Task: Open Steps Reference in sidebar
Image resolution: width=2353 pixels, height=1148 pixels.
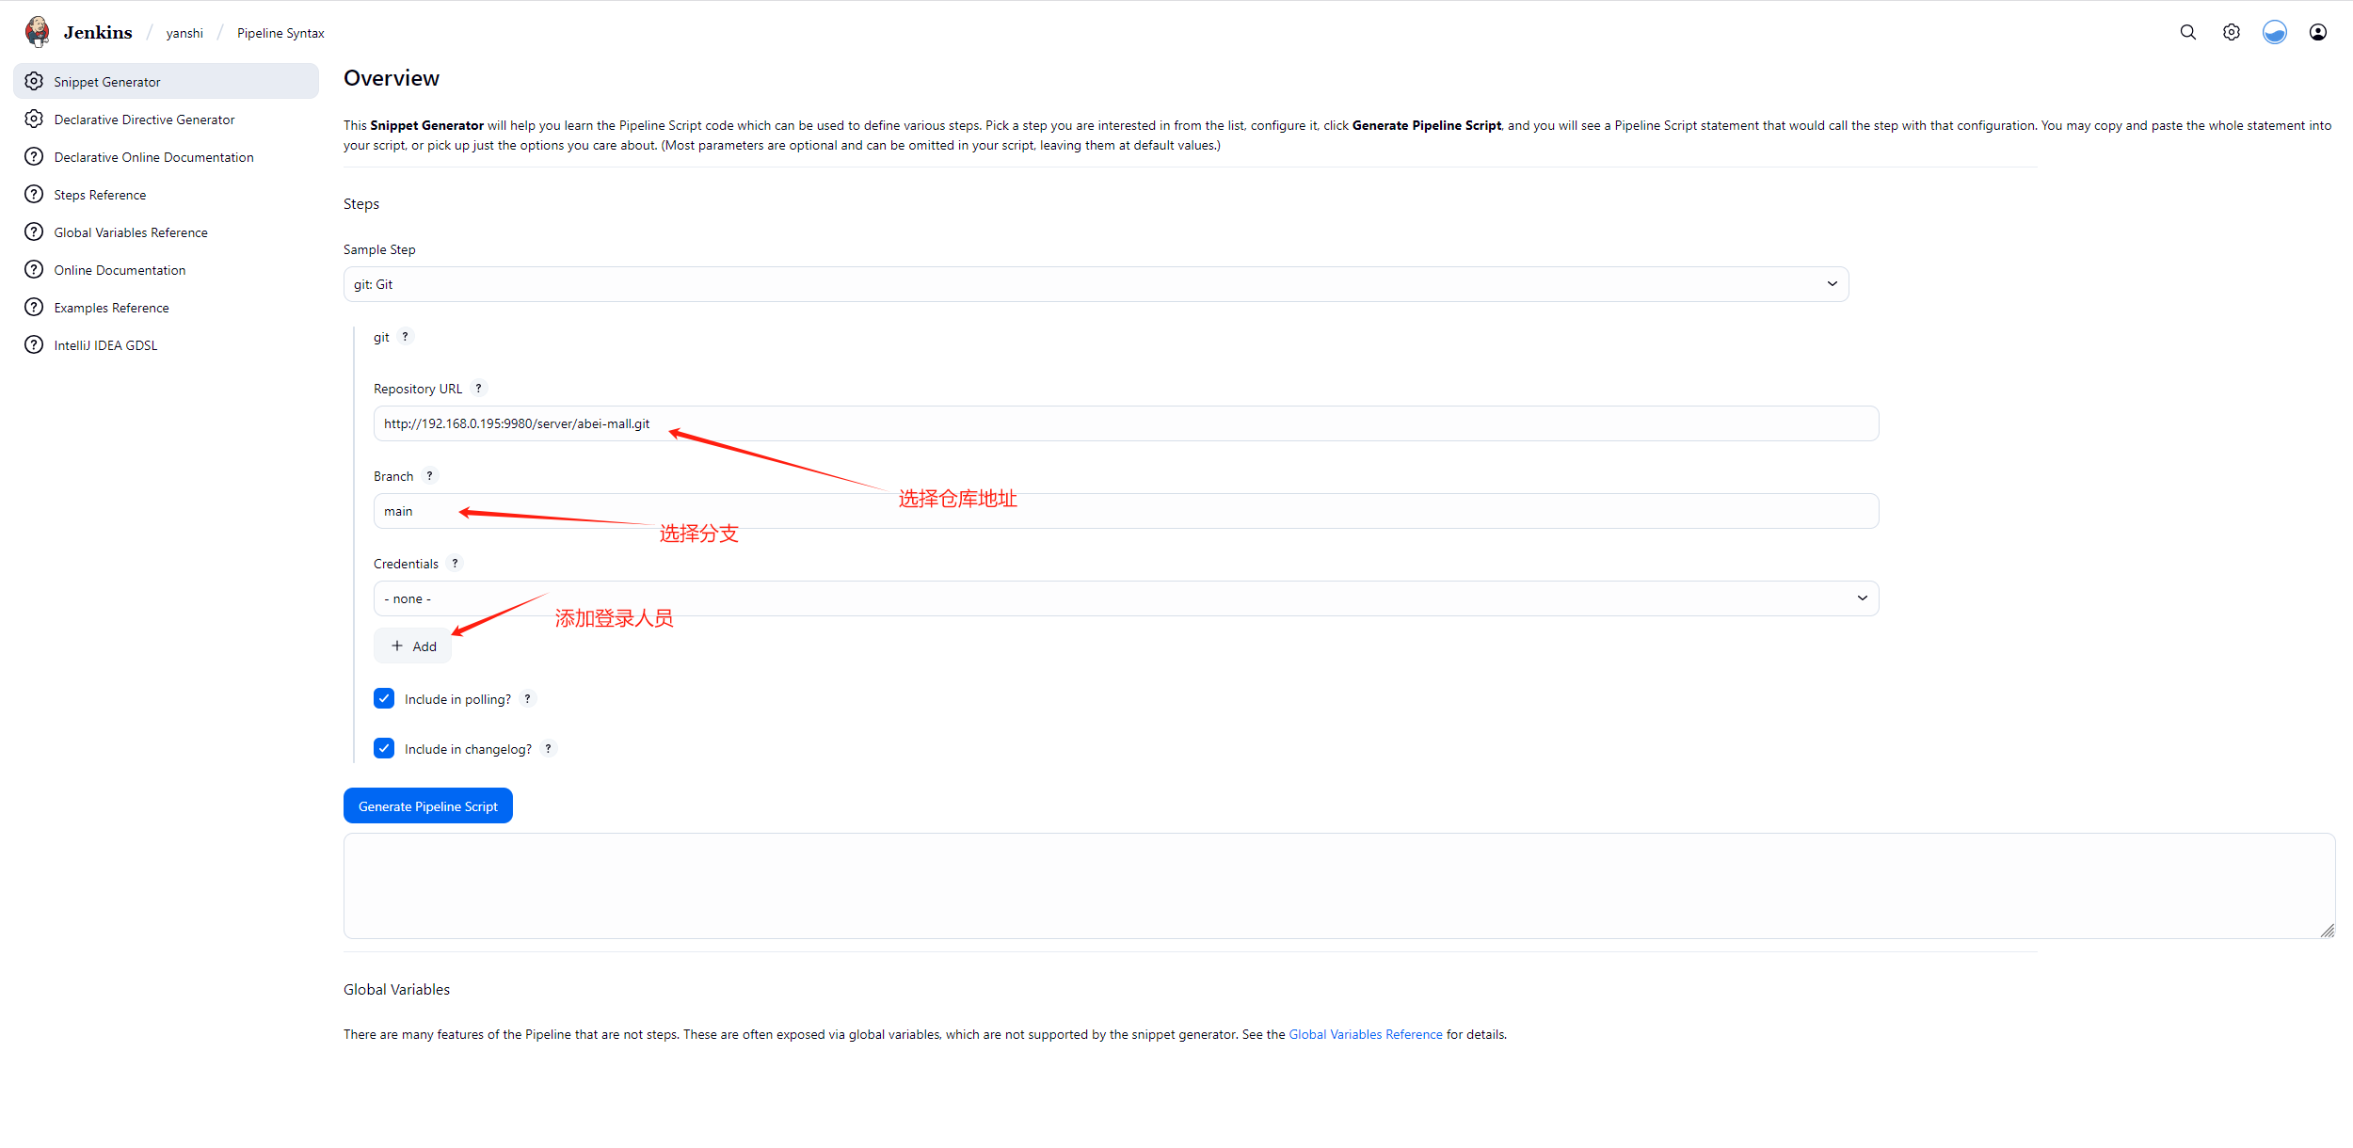Action: tap(100, 195)
